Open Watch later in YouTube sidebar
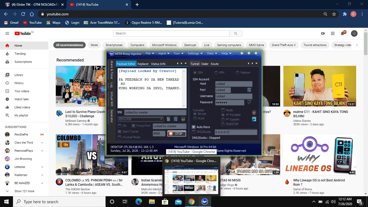The height and width of the screenshot is (207, 368). click(24, 99)
